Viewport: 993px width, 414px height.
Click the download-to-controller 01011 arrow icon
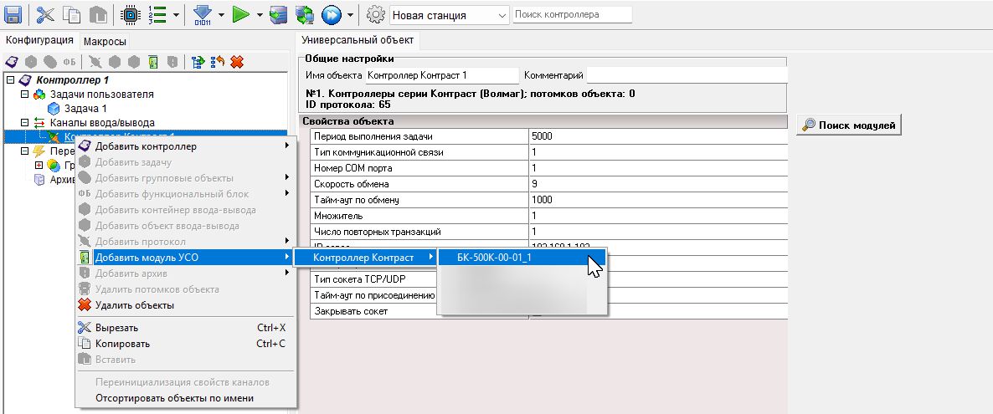(x=203, y=15)
